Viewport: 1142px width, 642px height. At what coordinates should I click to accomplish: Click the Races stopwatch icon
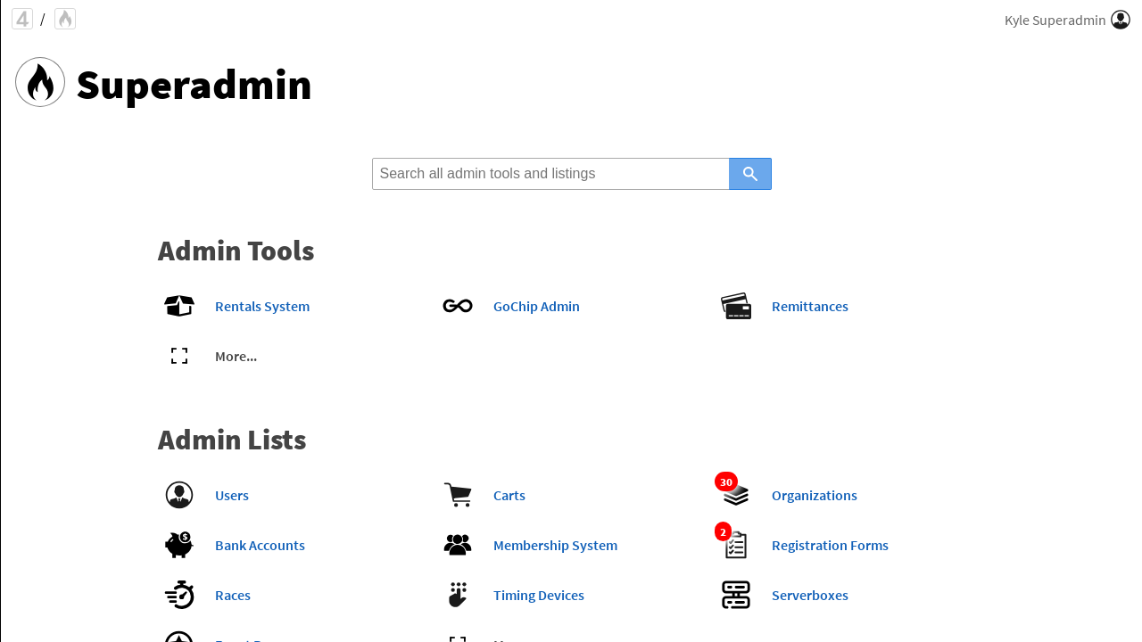click(x=179, y=595)
